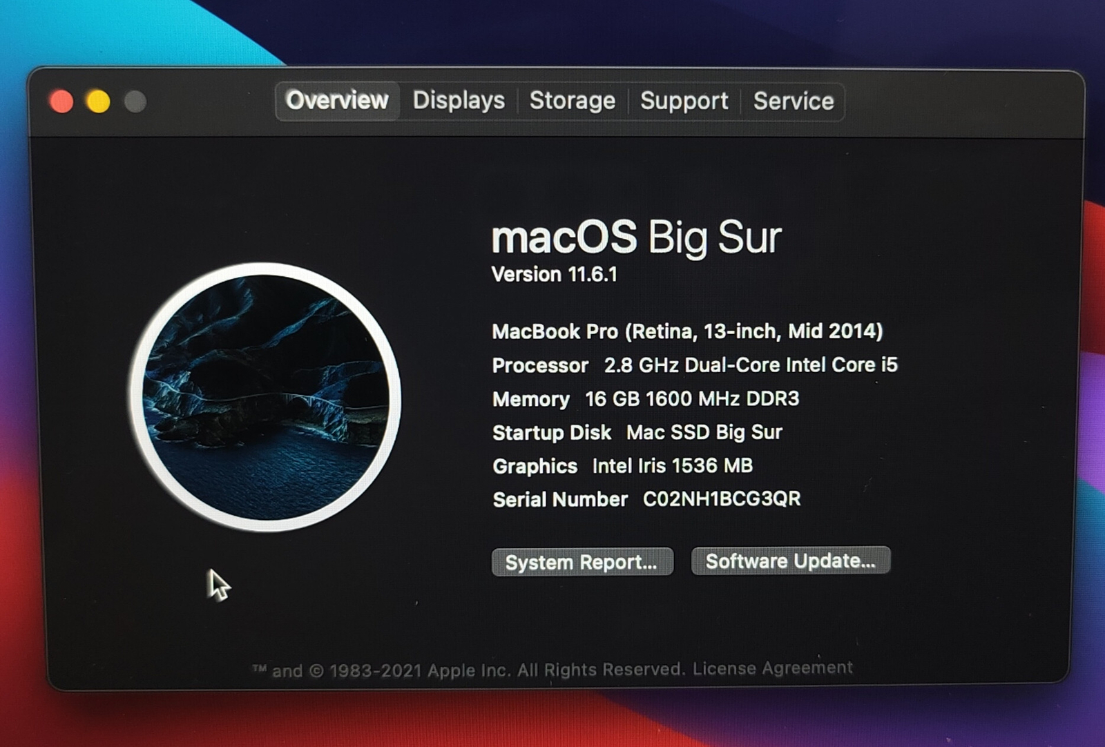
Task: Minimize the window with the yellow button
Action: [99, 101]
